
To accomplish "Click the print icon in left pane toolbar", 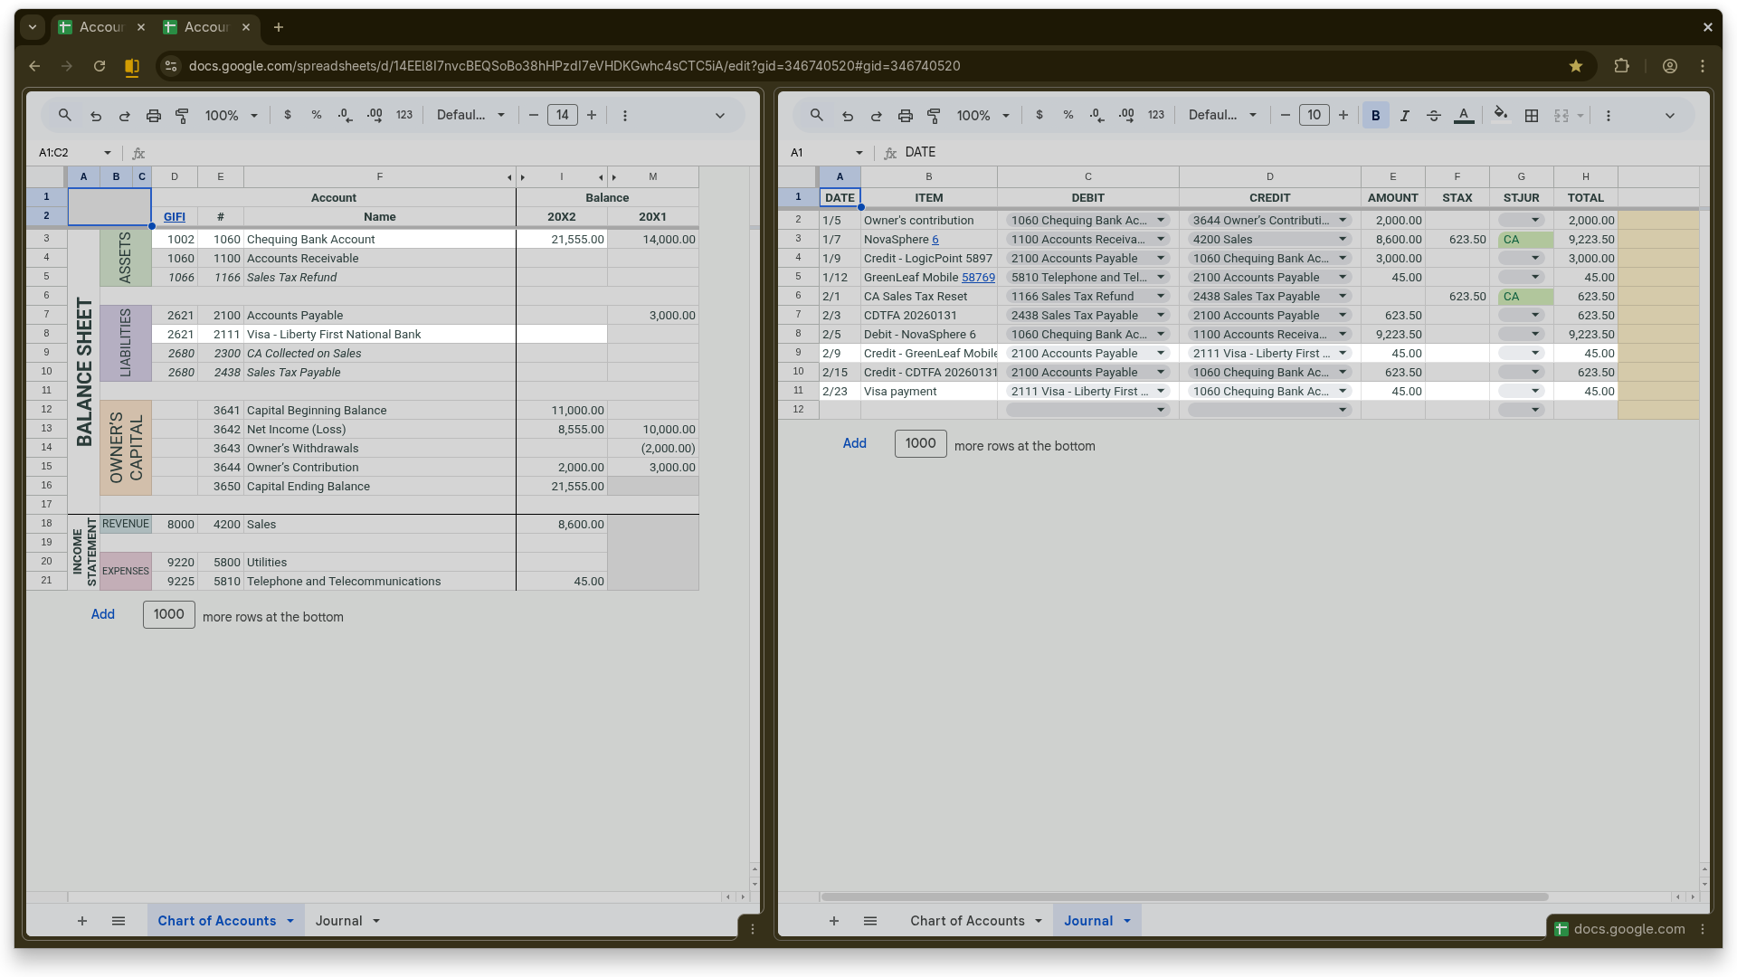I will click(x=153, y=116).
